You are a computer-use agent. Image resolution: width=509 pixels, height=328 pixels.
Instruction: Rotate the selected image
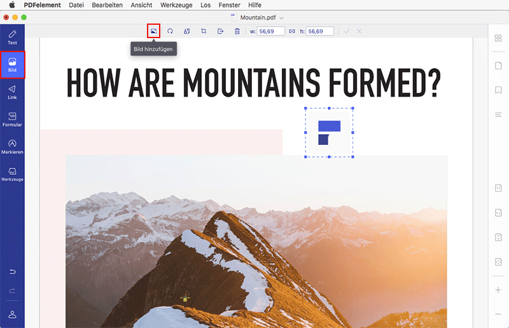[x=170, y=31]
